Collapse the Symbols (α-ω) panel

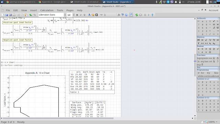pos(219,79)
